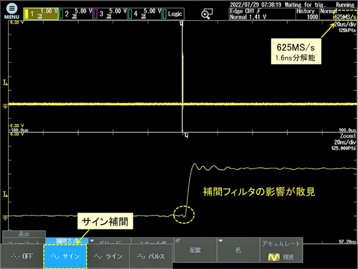Open the 配置 menu item
Image resolution: width=358 pixels, height=269 pixels.
click(195, 250)
